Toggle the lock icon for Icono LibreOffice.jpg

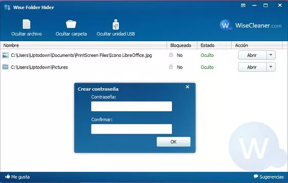pyautogui.click(x=171, y=55)
